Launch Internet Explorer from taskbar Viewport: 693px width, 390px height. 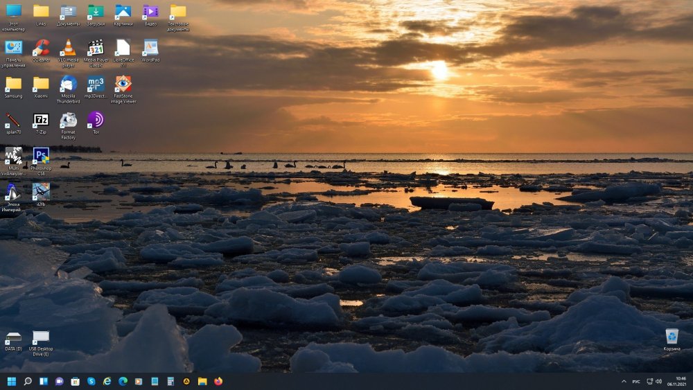pos(107,381)
